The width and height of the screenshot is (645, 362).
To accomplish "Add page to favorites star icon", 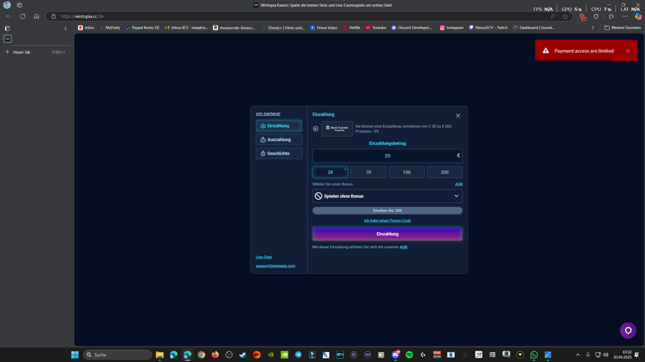I will [x=565, y=16].
